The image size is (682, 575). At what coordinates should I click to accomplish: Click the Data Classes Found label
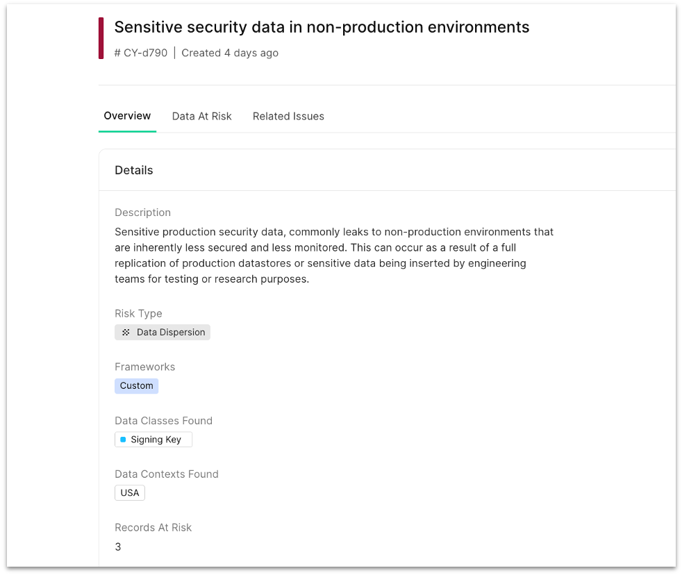tap(163, 420)
